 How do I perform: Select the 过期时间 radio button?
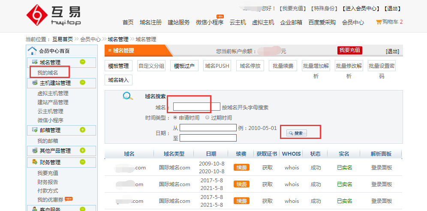(207, 118)
